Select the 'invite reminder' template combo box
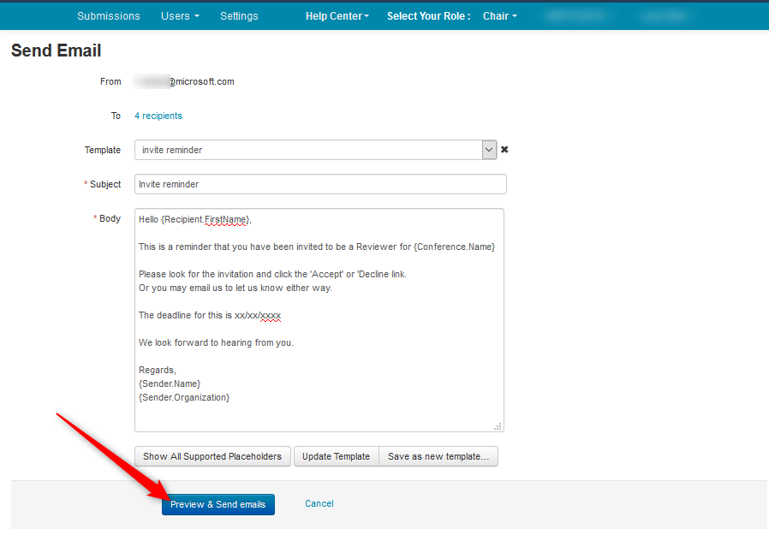The width and height of the screenshot is (769, 541). (x=315, y=150)
